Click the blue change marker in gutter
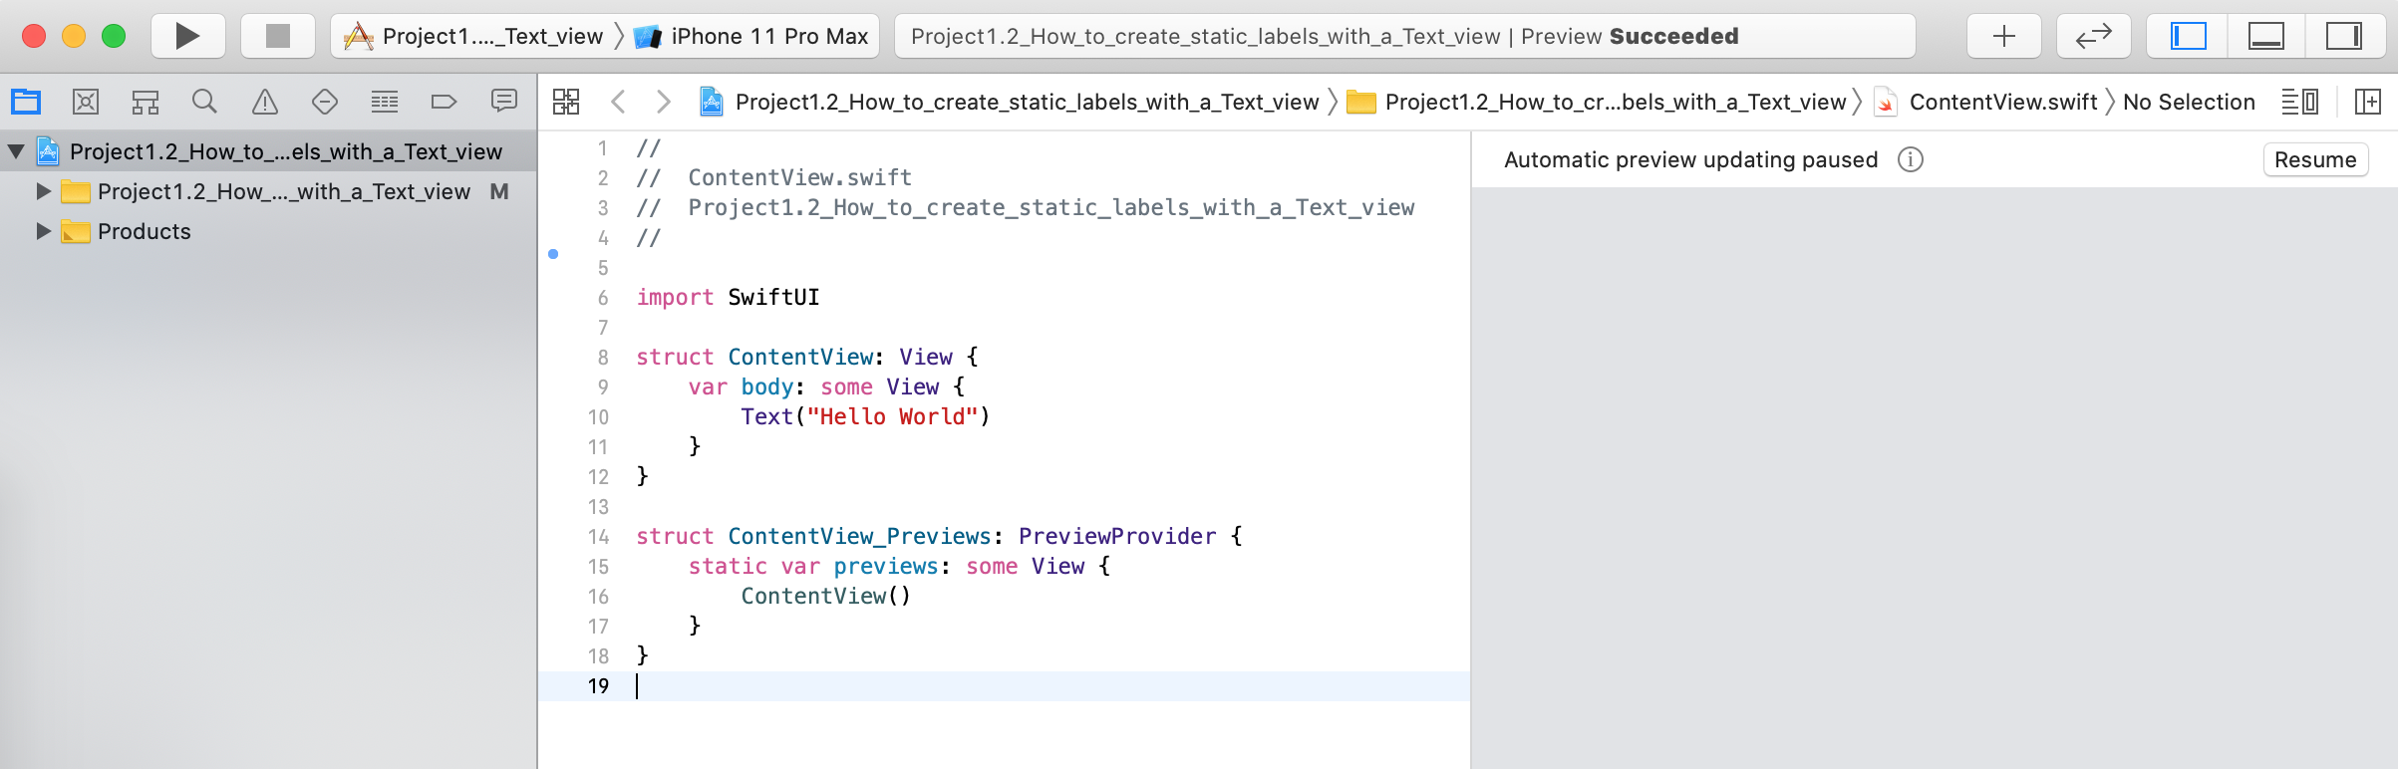This screenshot has width=2398, height=769. (553, 254)
